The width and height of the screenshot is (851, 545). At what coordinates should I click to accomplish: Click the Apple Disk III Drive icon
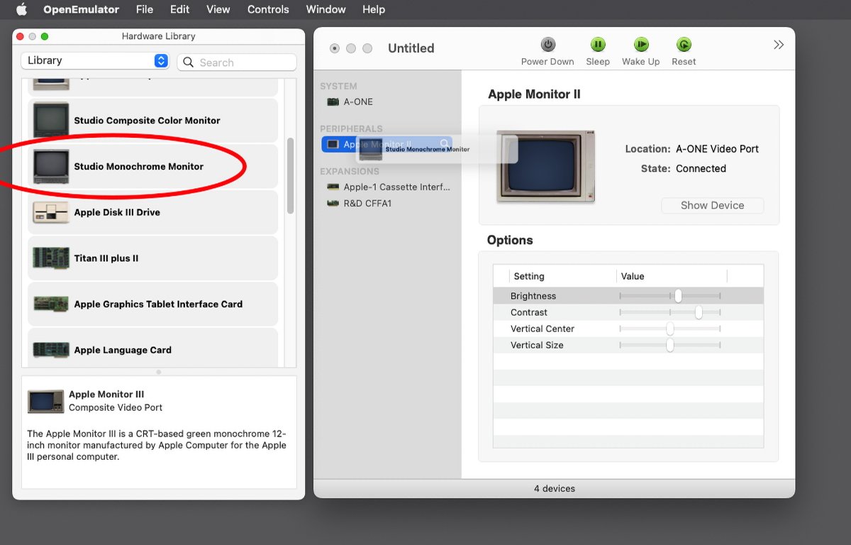click(x=51, y=212)
